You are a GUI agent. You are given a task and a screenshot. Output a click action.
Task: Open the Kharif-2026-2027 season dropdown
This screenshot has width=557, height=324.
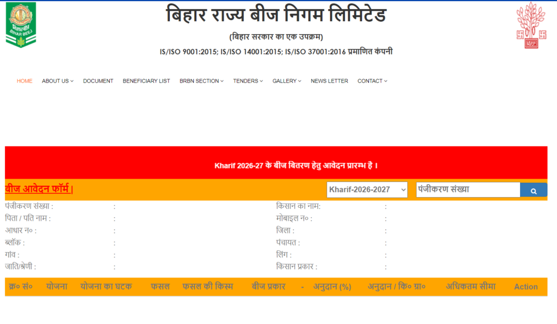point(367,189)
